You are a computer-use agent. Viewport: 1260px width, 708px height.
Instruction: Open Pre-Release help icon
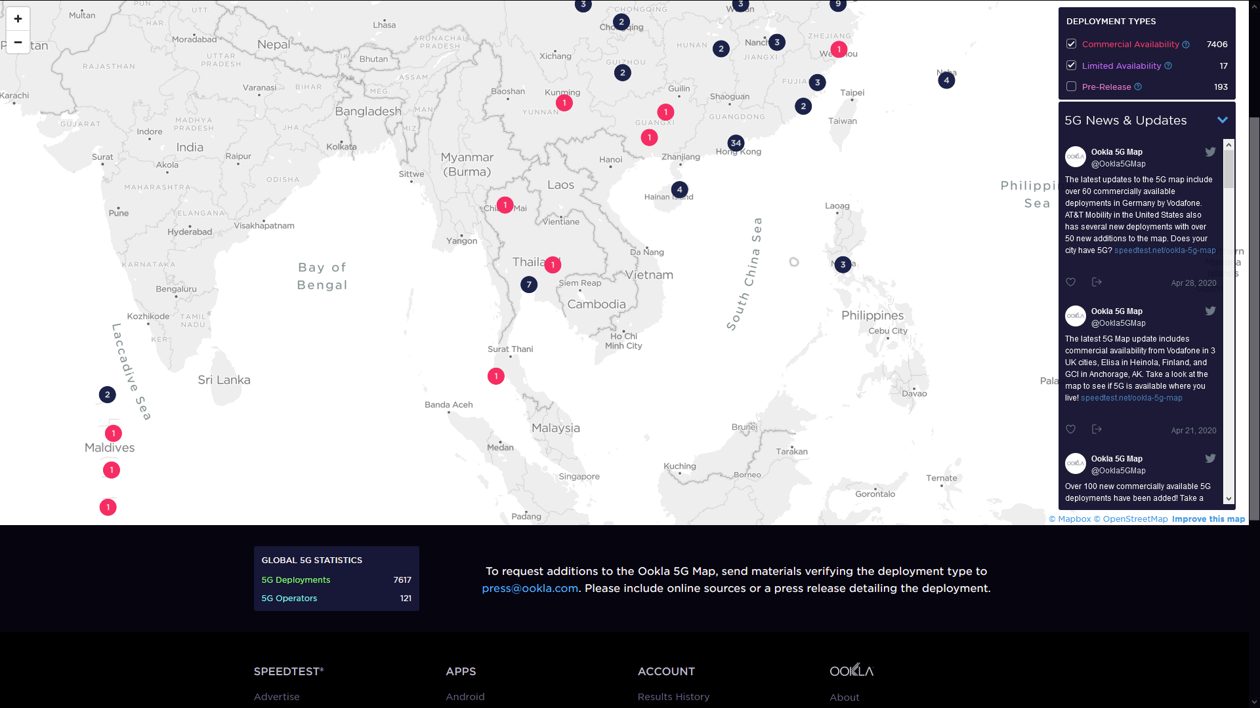click(x=1138, y=87)
